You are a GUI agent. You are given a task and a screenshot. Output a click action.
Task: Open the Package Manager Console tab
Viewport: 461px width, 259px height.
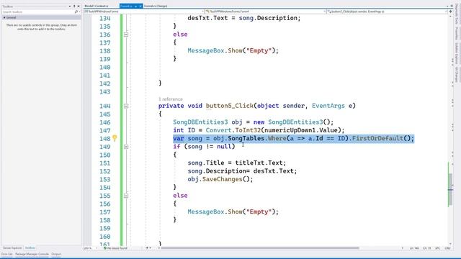32,254
